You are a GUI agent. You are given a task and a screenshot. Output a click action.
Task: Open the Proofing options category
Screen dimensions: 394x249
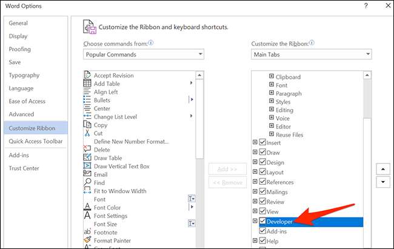(19, 49)
